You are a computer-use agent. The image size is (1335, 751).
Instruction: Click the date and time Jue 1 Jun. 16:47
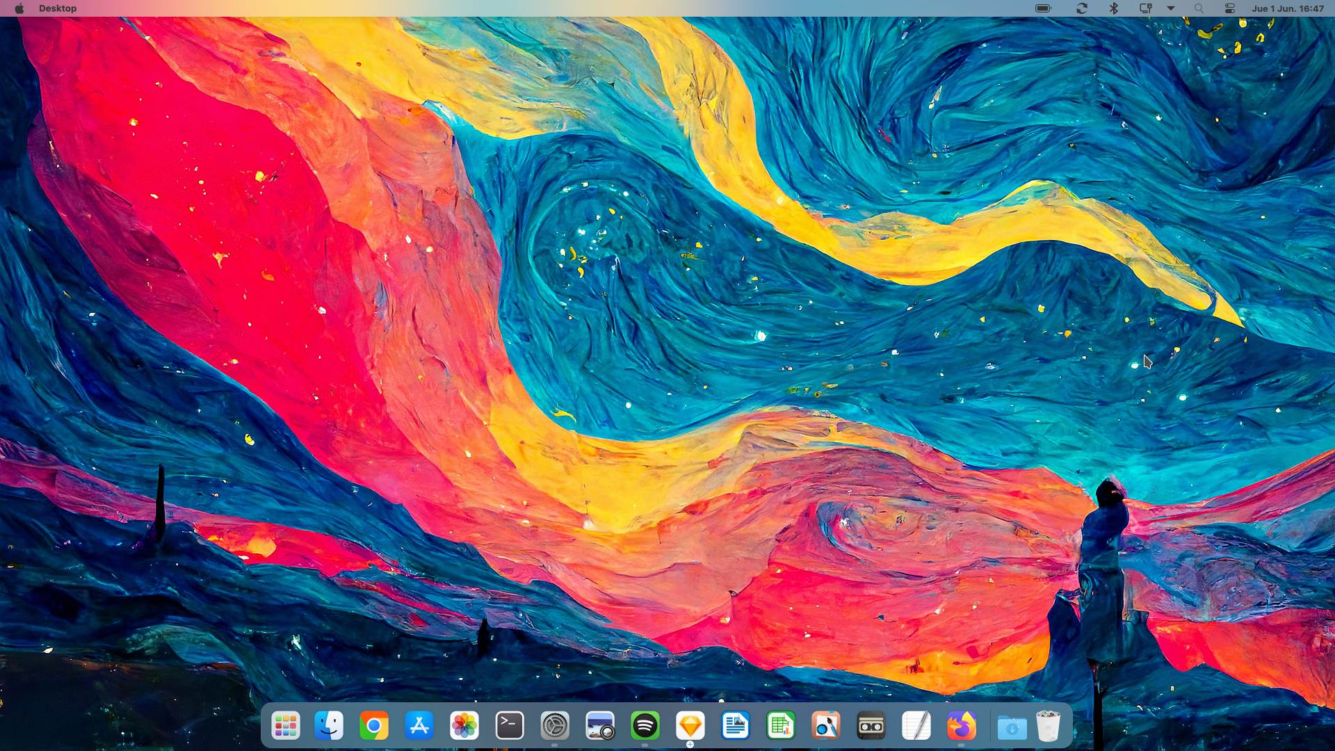click(1288, 8)
